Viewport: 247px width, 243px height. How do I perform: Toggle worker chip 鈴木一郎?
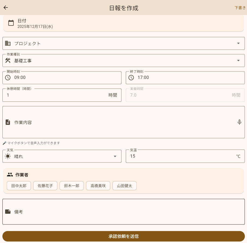coord(72,186)
